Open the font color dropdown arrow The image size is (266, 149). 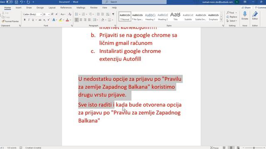point(70,20)
